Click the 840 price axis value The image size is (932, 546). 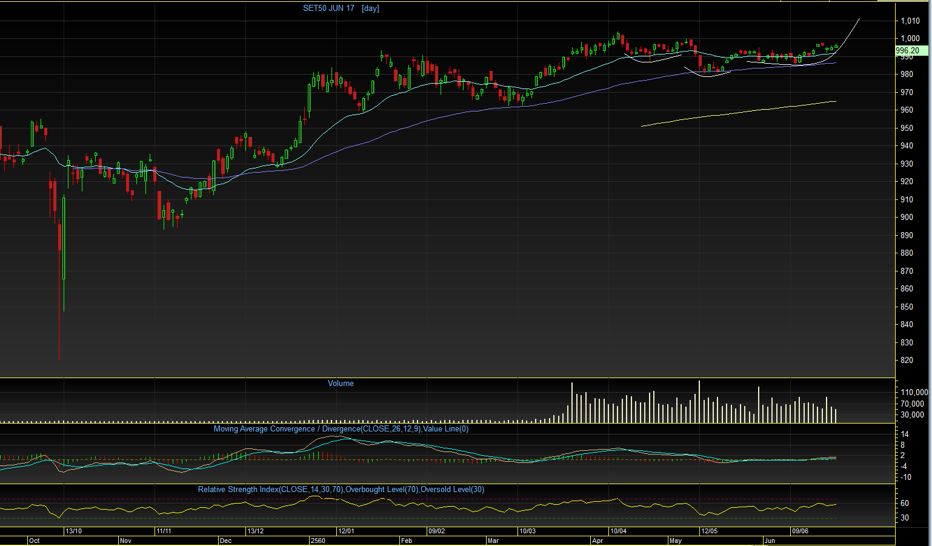pos(907,324)
